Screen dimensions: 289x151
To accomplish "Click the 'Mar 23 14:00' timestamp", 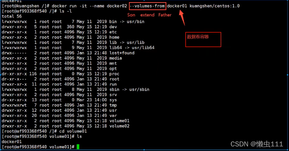I will [x=92, y=100].
